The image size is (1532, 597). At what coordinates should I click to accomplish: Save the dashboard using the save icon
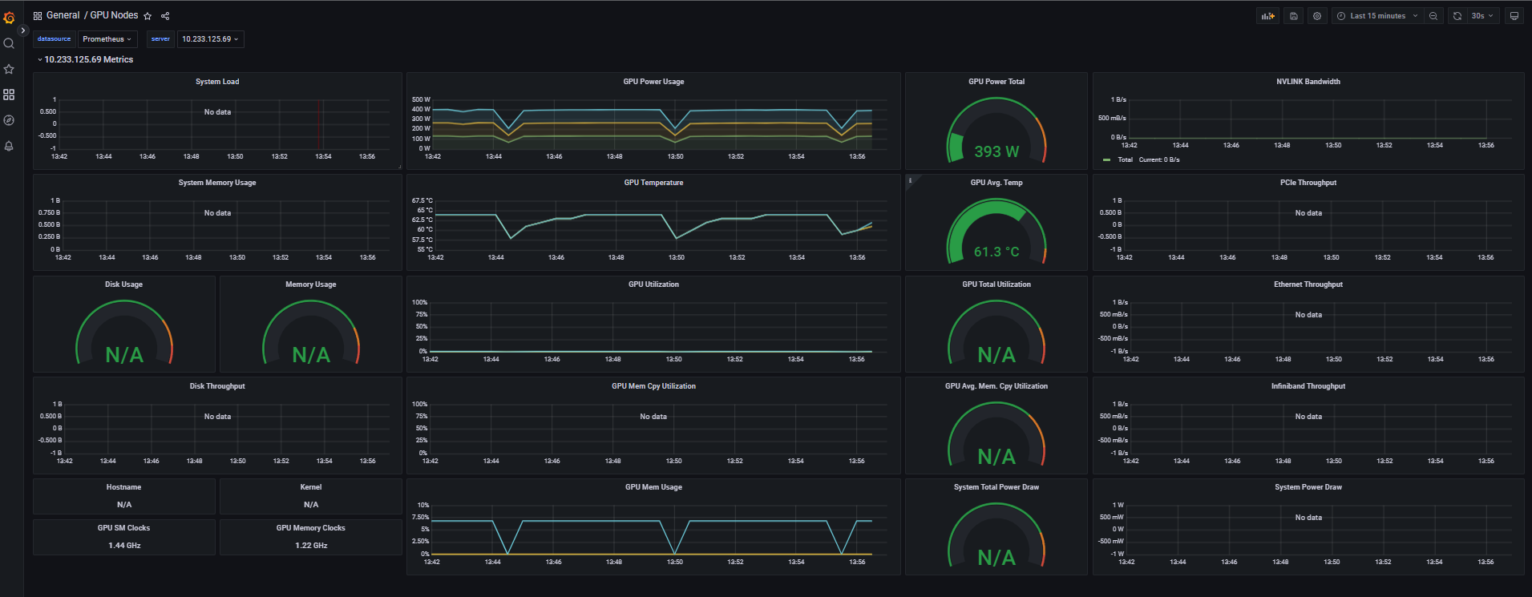point(1294,16)
